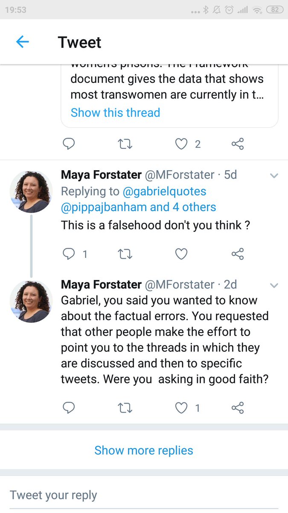Open the "Show this thread" link

point(115,112)
